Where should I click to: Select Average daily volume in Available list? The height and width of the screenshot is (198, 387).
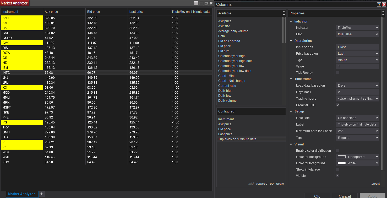pos(233,31)
